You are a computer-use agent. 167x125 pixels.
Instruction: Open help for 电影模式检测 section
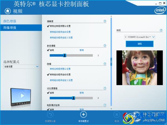click(x=105, y=105)
